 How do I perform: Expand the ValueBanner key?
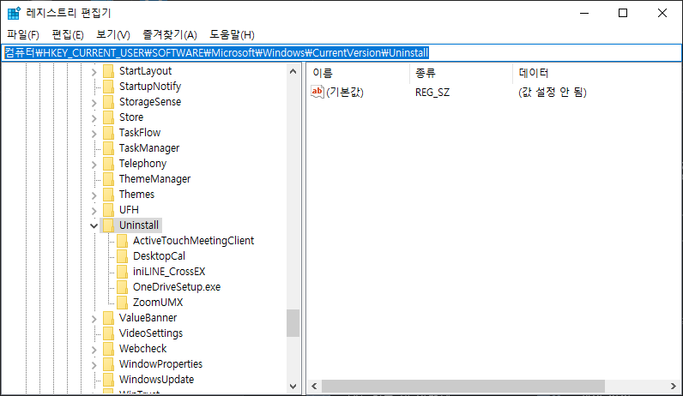point(94,318)
